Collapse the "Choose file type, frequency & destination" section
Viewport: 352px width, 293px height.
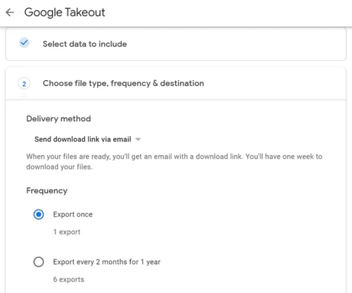tap(123, 83)
